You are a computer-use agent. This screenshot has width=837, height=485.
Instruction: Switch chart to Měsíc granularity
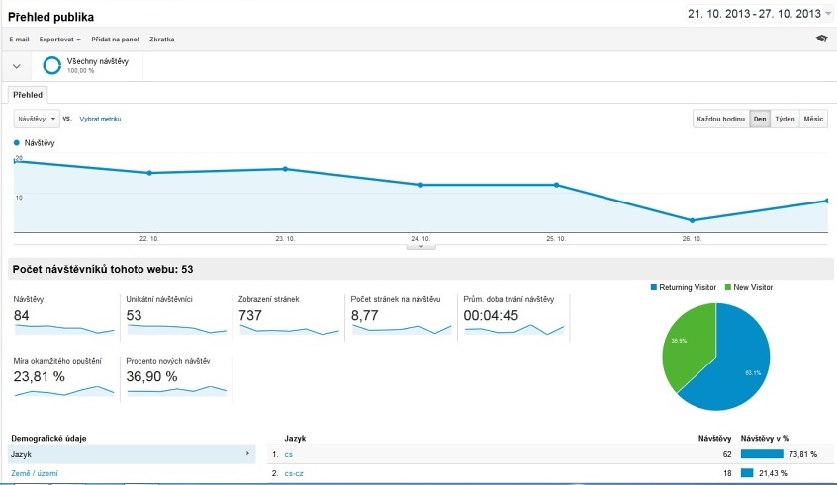pos(813,119)
